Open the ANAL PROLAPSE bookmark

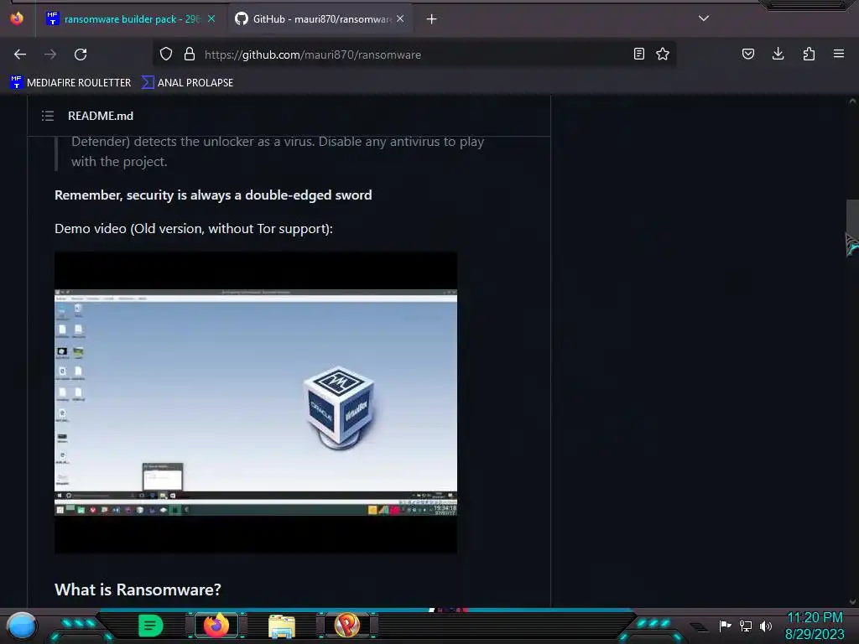point(187,83)
